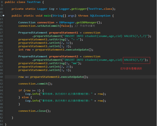Place cursor on the 'main' method name
157x126 pixels.
(47, 16)
